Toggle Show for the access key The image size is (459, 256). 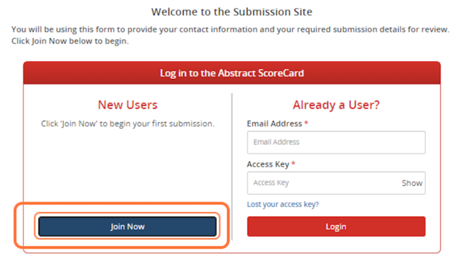tap(412, 183)
